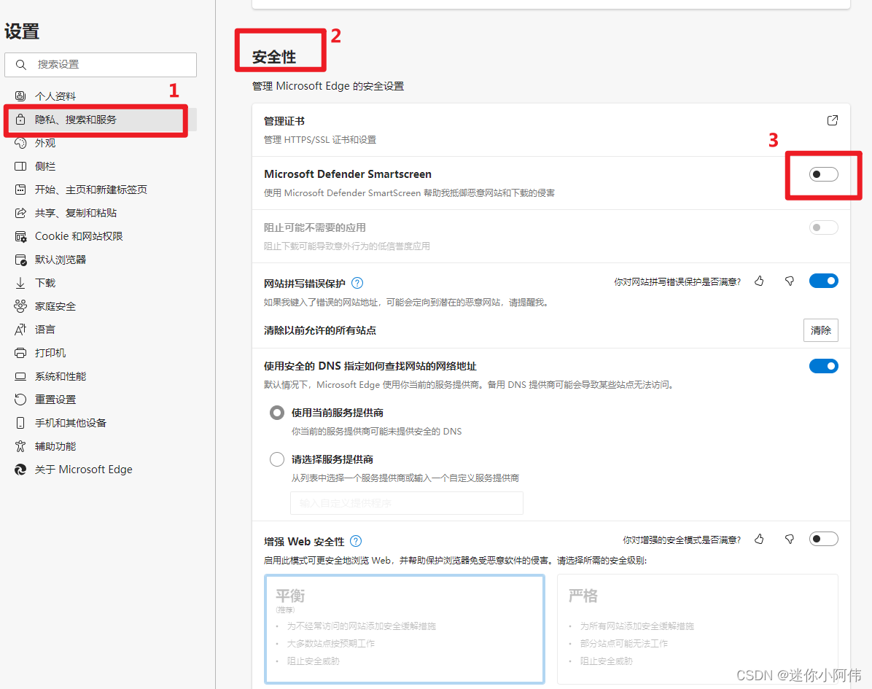This screenshot has height=689, width=872.
Task: Click the Microsoft Edge logo icon
Action: click(x=20, y=470)
